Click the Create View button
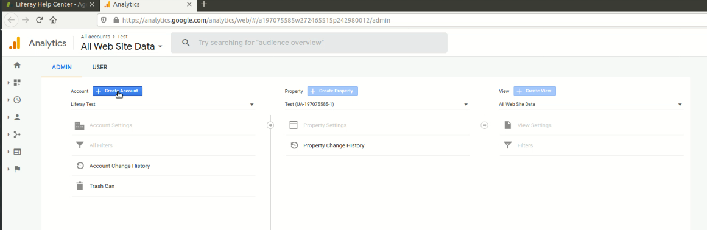 [x=535, y=91]
